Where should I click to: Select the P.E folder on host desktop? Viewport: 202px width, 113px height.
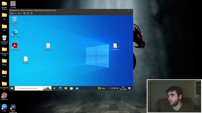tap(4, 28)
